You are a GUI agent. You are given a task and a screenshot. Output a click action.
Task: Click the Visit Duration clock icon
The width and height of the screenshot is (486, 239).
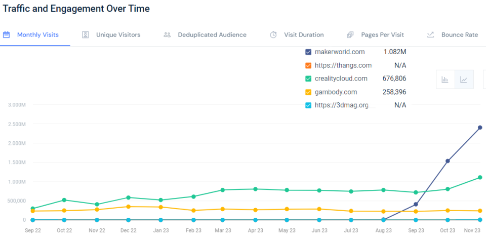[273, 35]
